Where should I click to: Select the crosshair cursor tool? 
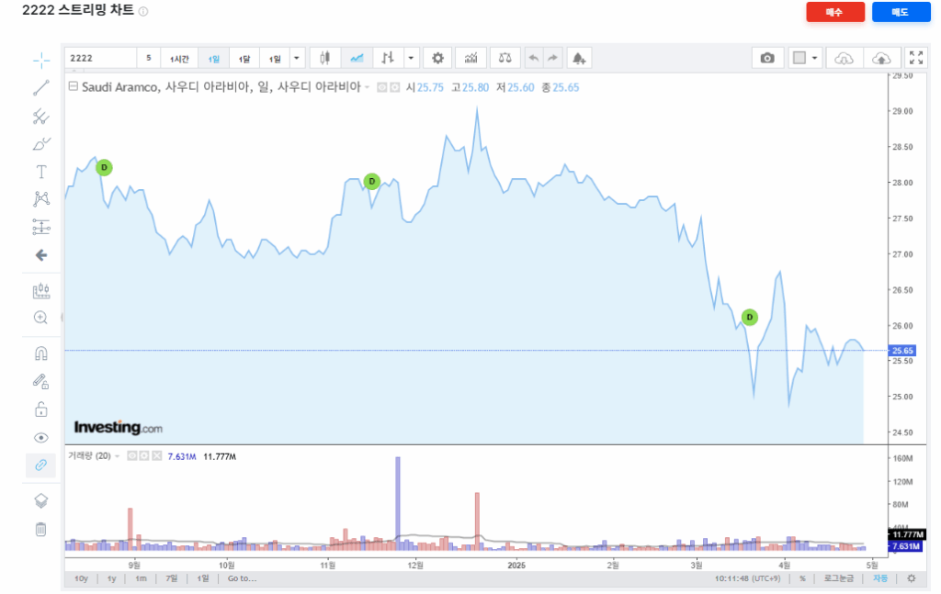41,60
